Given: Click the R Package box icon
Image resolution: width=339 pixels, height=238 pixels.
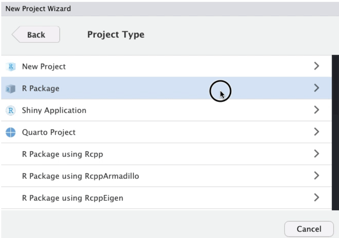Looking at the screenshot, I should point(11,89).
